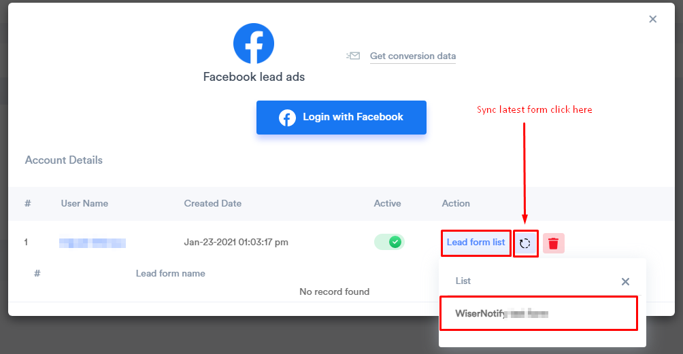The height and width of the screenshot is (354, 683).
Task: Open Get conversion data link
Action: (x=412, y=56)
